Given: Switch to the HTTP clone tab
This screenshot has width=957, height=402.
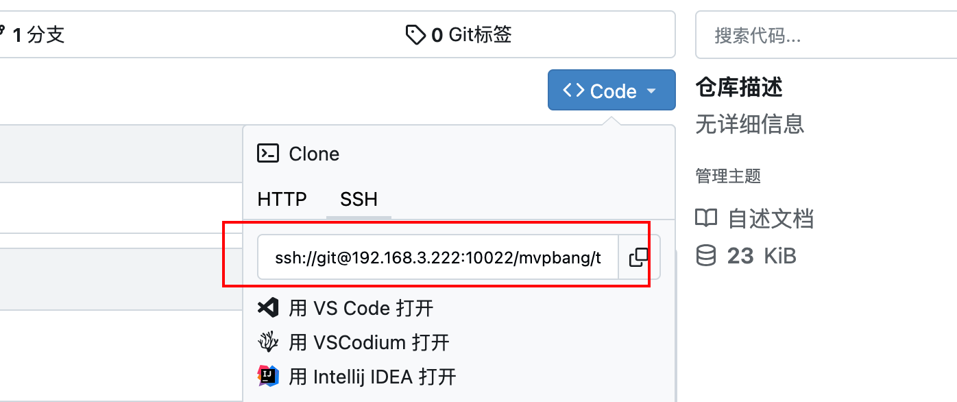Looking at the screenshot, I should [x=282, y=199].
